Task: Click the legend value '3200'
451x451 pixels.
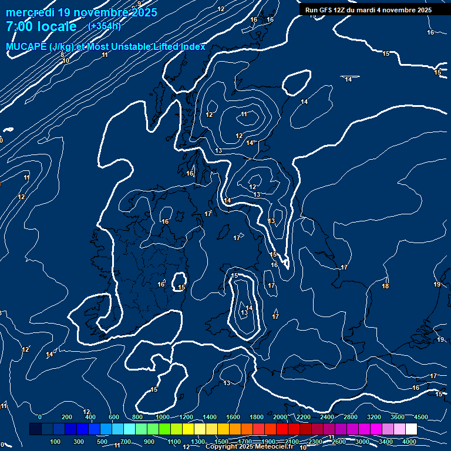Action: click(x=374, y=417)
